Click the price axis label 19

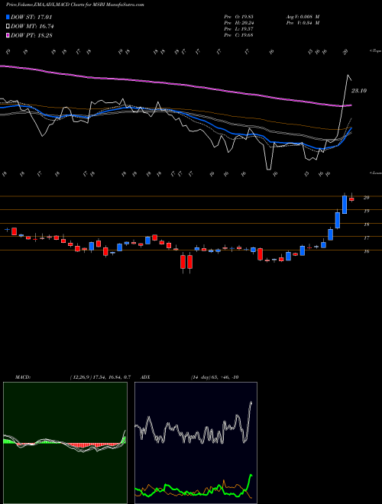366,212
